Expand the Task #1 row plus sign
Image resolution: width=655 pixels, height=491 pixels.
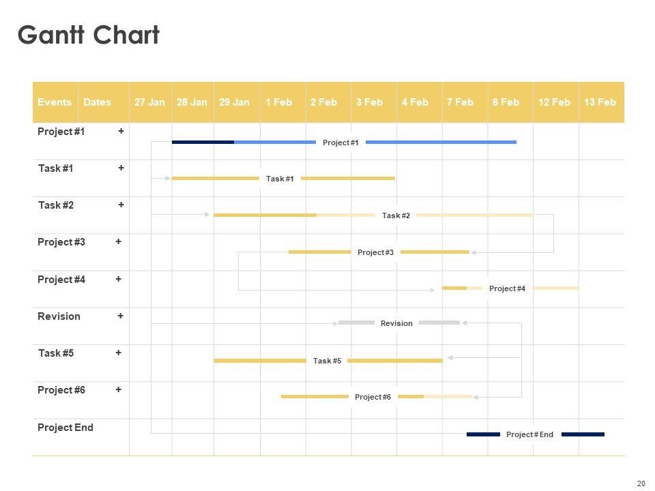pos(121,168)
